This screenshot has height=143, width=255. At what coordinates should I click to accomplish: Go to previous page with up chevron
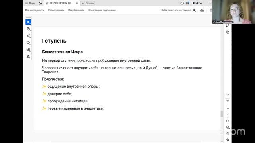(x=228, y=108)
